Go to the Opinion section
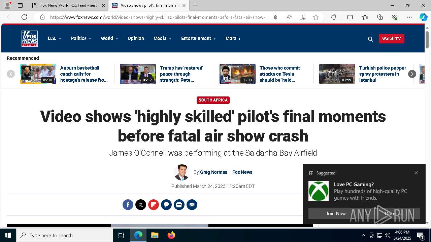431x242 pixels. pyautogui.click(x=136, y=39)
